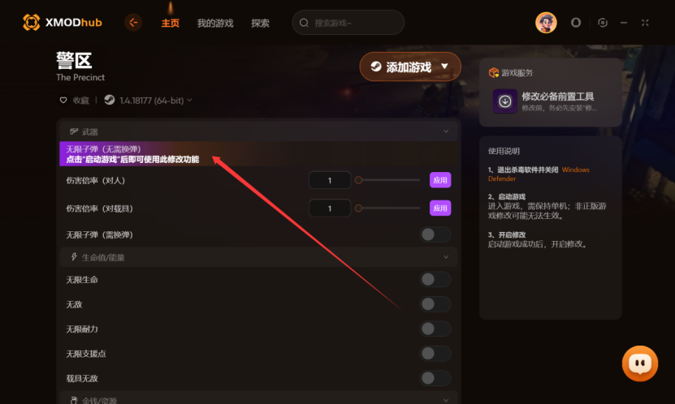Open the game version 1.4.18177 dropdown
The width and height of the screenshot is (675, 404).
tap(149, 100)
